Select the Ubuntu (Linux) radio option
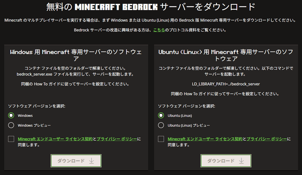The width and height of the screenshot is (302, 175). pyautogui.click(x=161, y=115)
